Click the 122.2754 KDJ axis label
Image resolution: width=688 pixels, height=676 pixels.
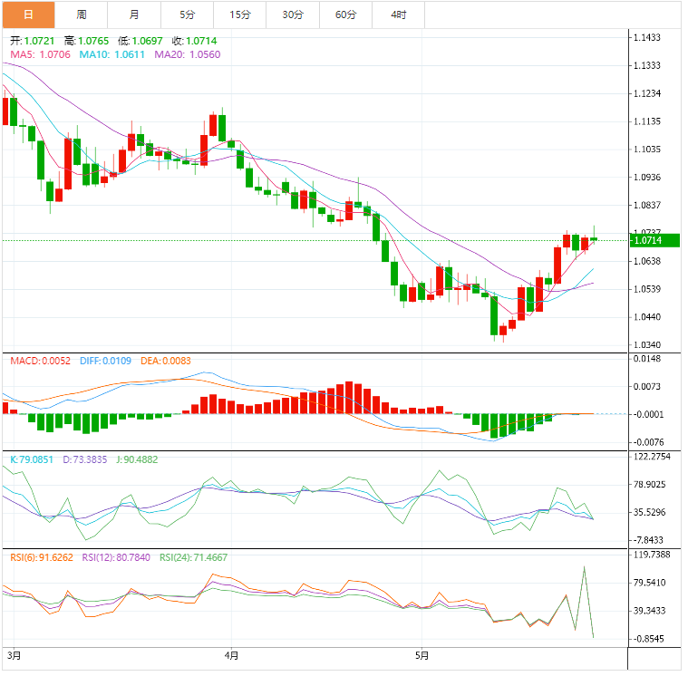tap(652, 457)
